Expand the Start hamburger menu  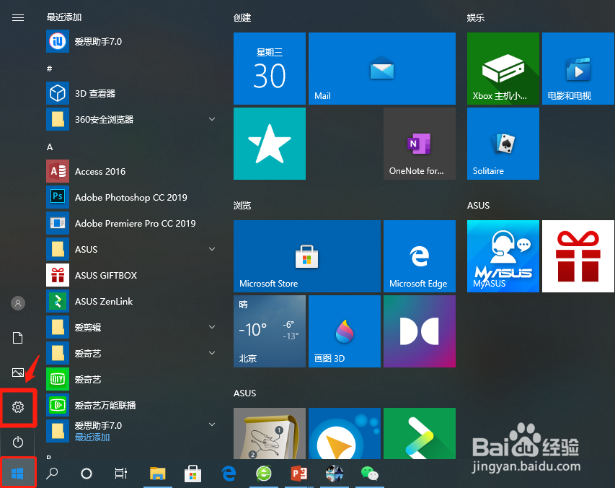click(x=18, y=17)
